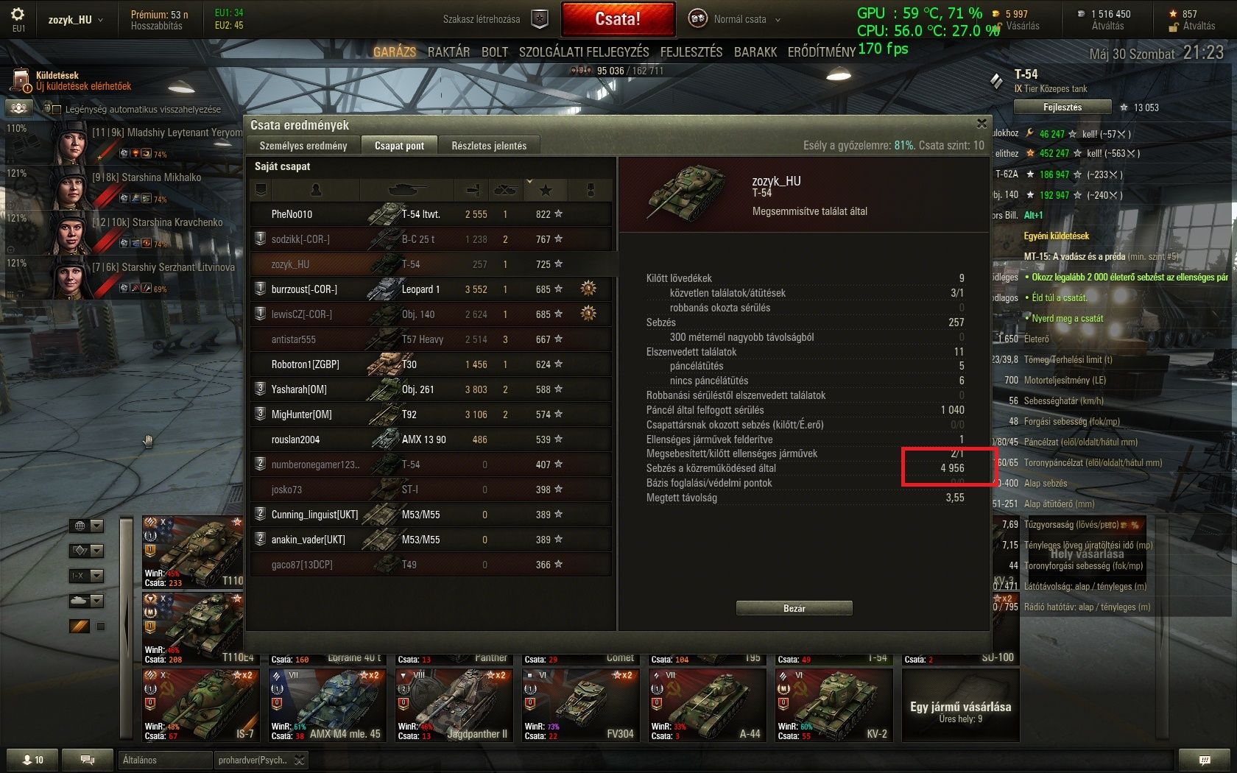Click the Fejlesztés research button
The image size is (1237, 773).
(x=1062, y=107)
